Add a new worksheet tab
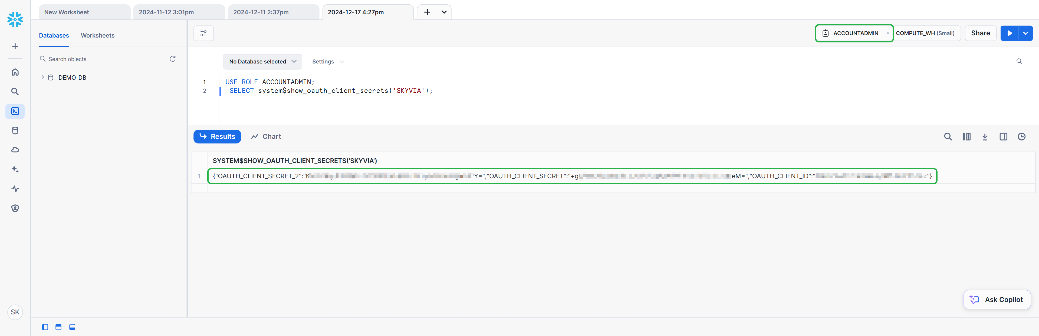 click(427, 12)
